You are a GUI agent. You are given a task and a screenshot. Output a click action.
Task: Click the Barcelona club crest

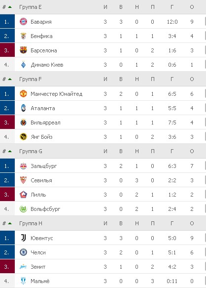coord(23,50)
